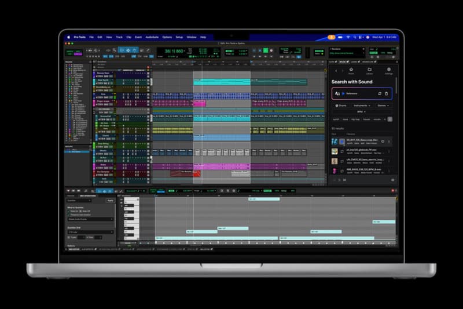Open the Quantize Grid note value dropdown
The width and height of the screenshot is (463, 309).
90,231
